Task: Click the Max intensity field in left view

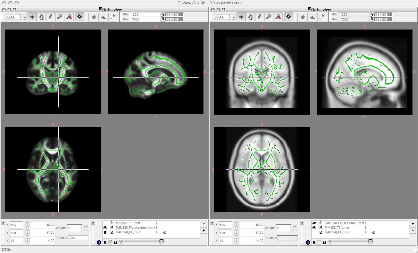Action: 144,19
